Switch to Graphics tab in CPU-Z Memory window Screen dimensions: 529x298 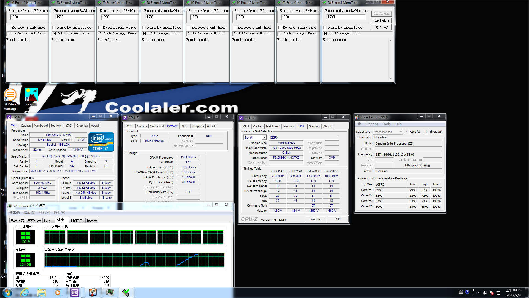coord(198,126)
